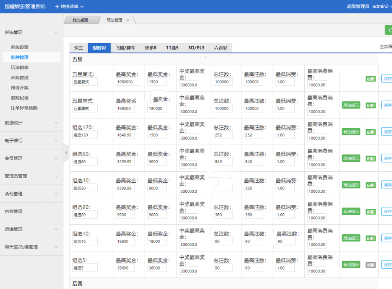Expand the 管理员管理 sidebar section
Viewport: 392px width, 289px height.
[x=31, y=176]
